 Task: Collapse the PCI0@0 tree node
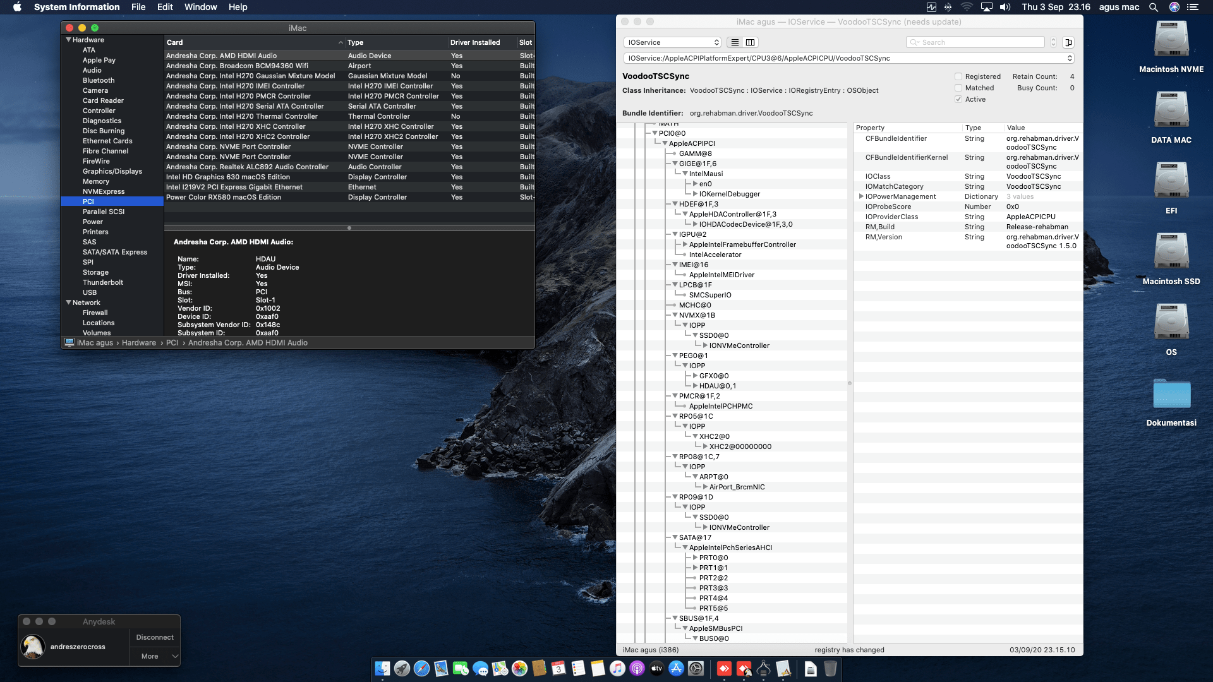(655, 133)
